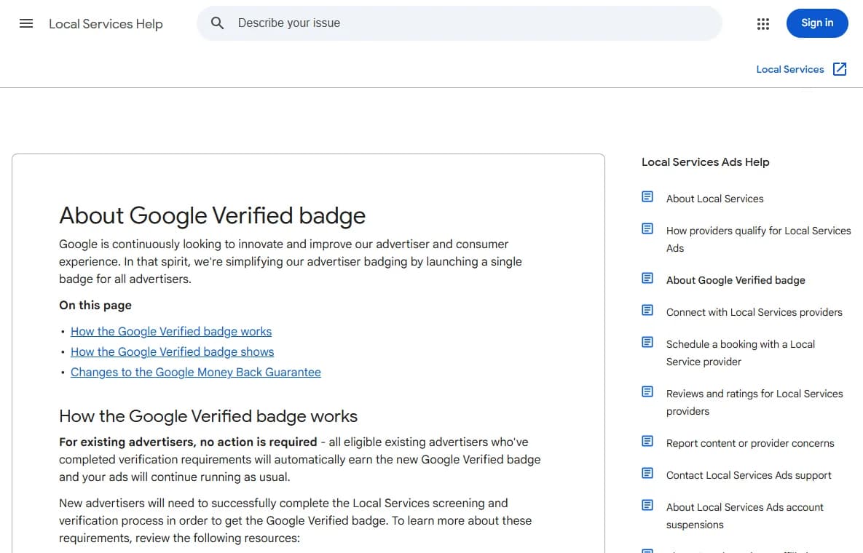Click the article icon beside About Local Services Ads account suspensions

[647, 505]
